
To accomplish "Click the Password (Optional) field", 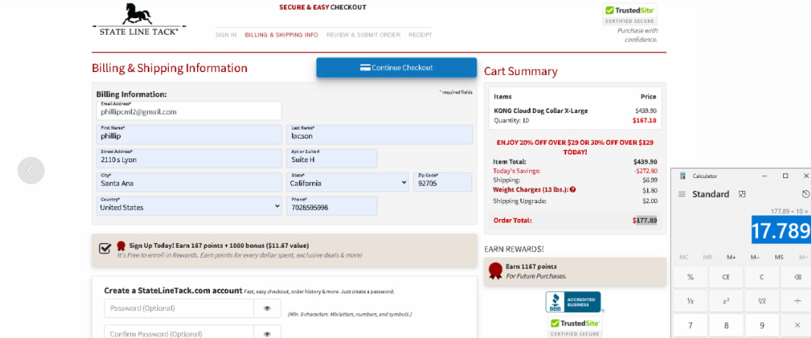I will tap(179, 308).
